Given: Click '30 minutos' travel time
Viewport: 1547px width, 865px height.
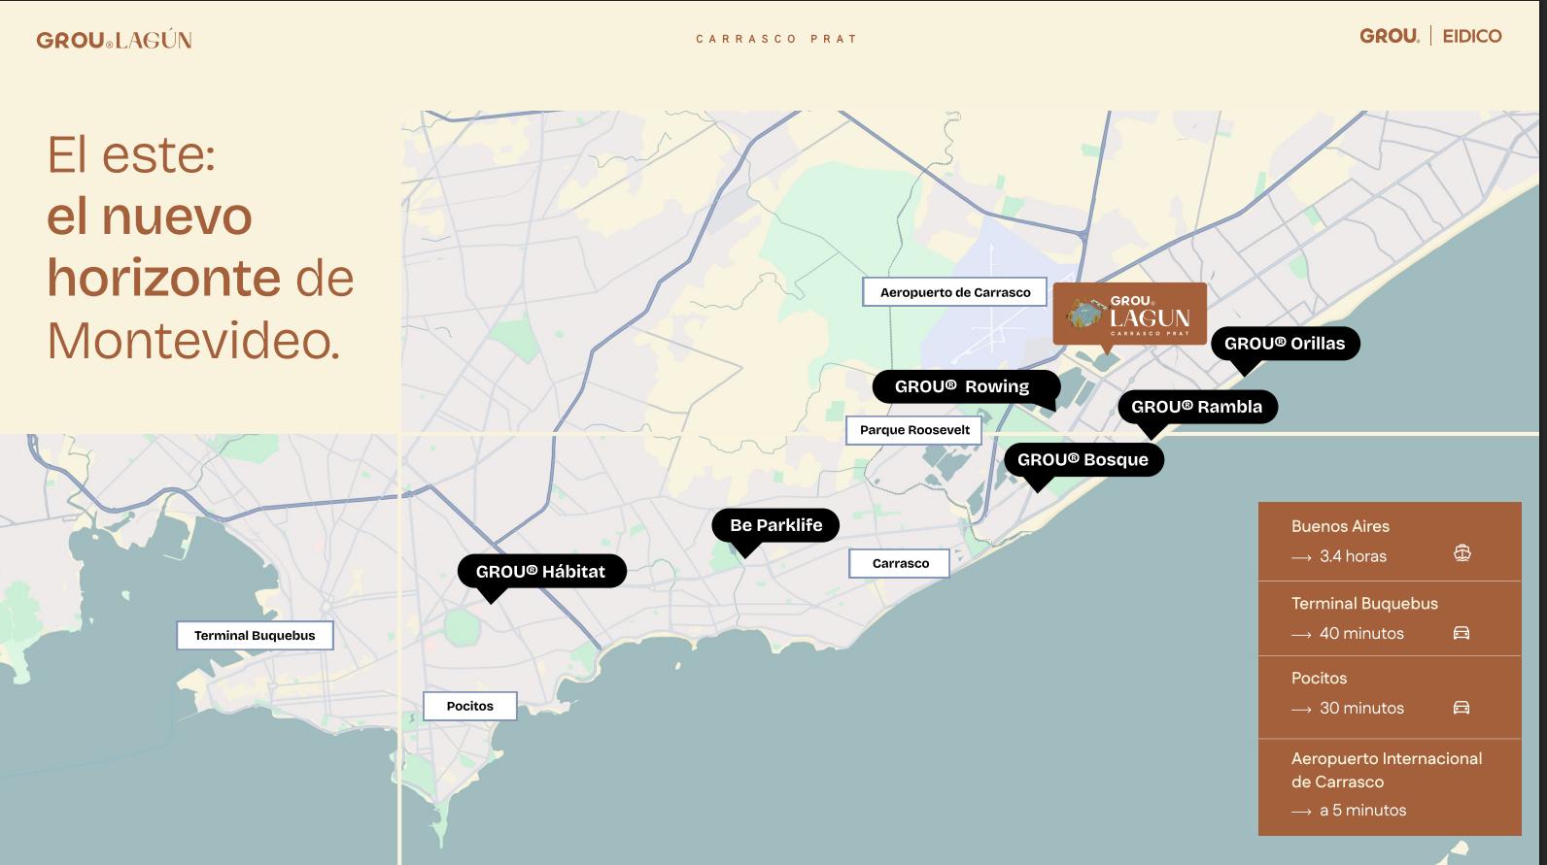Looking at the screenshot, I should [1361, 708].
